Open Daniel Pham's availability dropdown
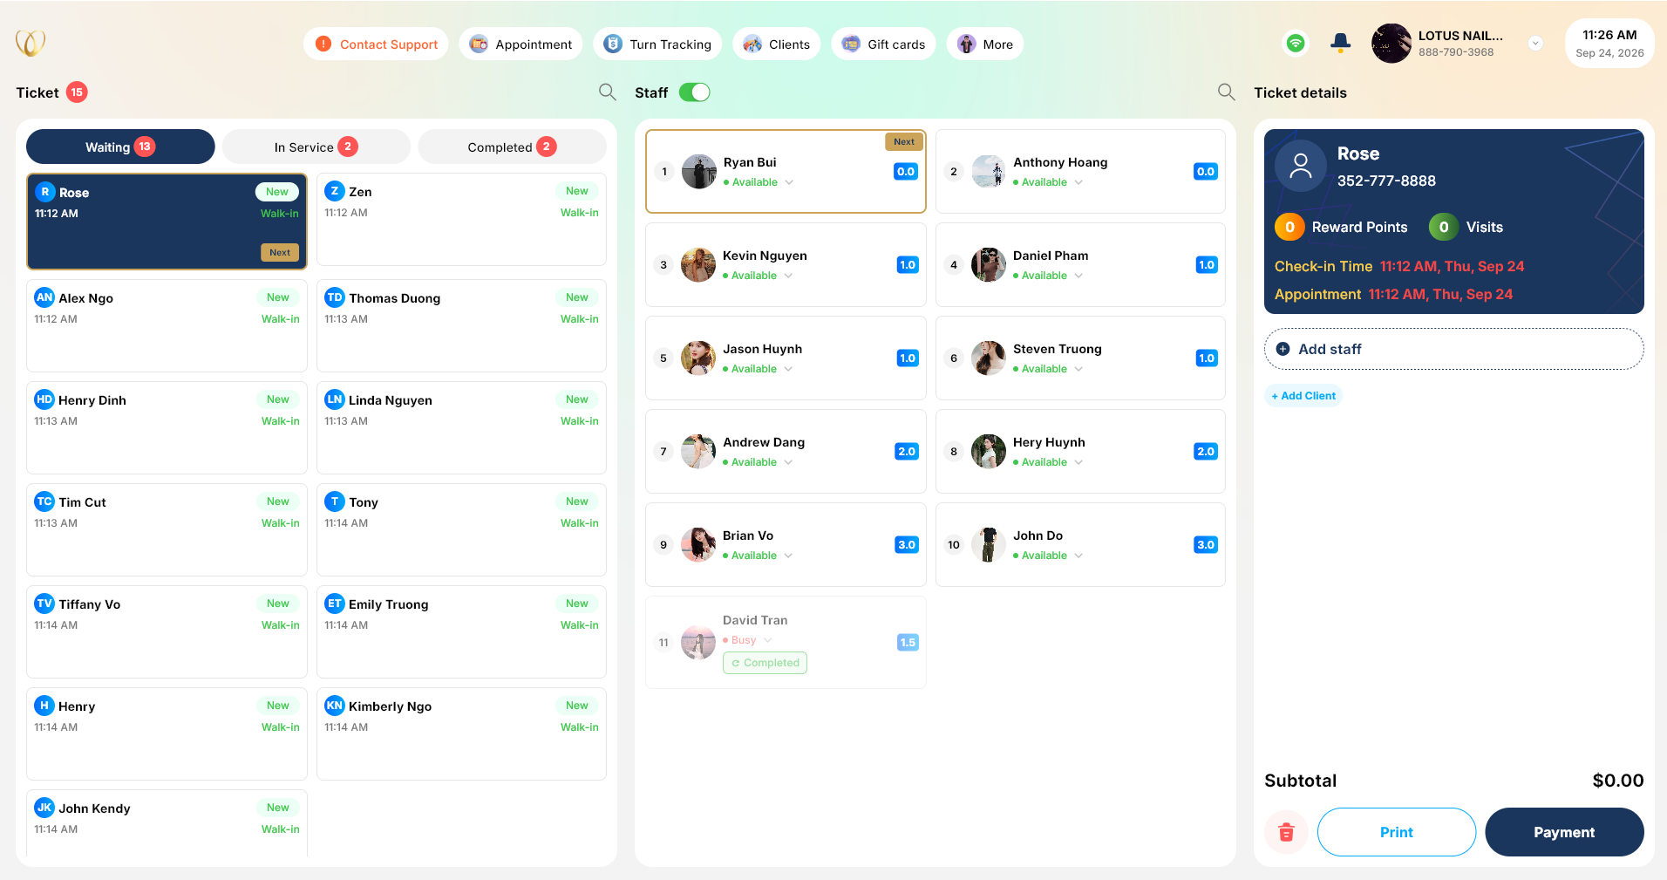 click(1078, 276)
